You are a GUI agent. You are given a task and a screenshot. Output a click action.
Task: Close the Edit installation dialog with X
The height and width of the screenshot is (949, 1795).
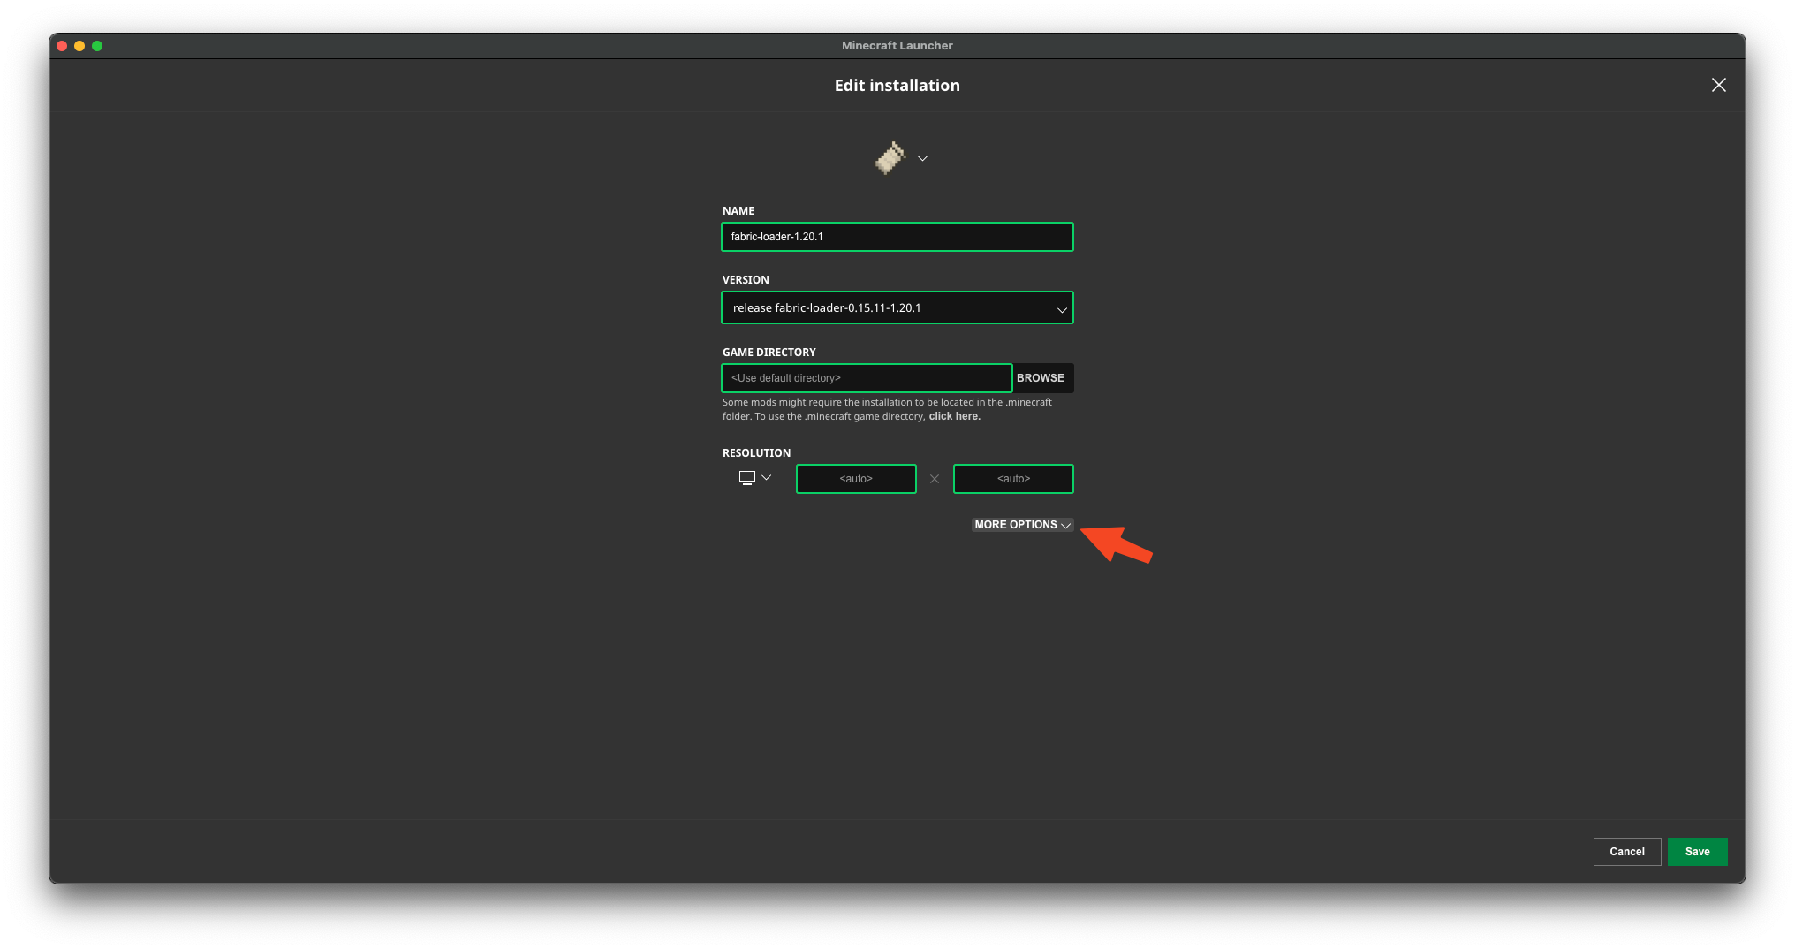click(1718, 85)
